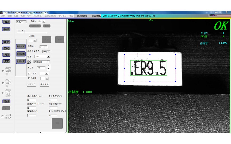Expand the 位置 dropdown showing 下面
The width and height of the screenshot is (231, 144).
pyautogui.click(x=48, y=56)
